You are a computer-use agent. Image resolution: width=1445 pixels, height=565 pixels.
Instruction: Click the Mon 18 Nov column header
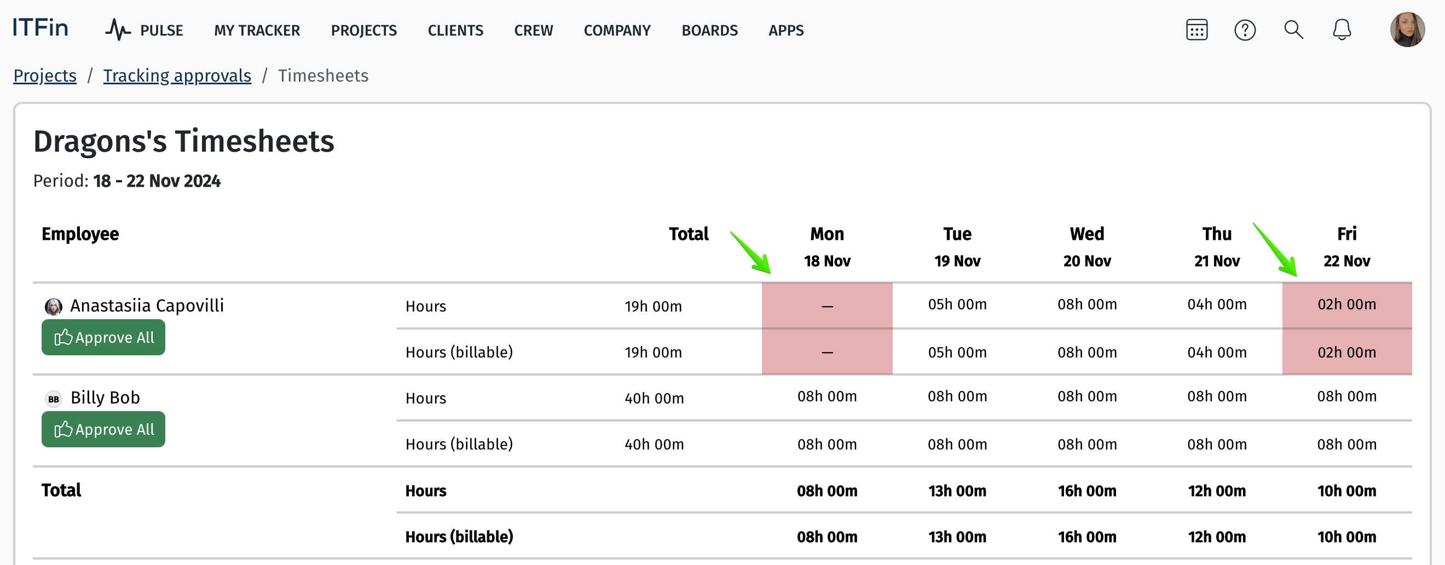point(827,247)
